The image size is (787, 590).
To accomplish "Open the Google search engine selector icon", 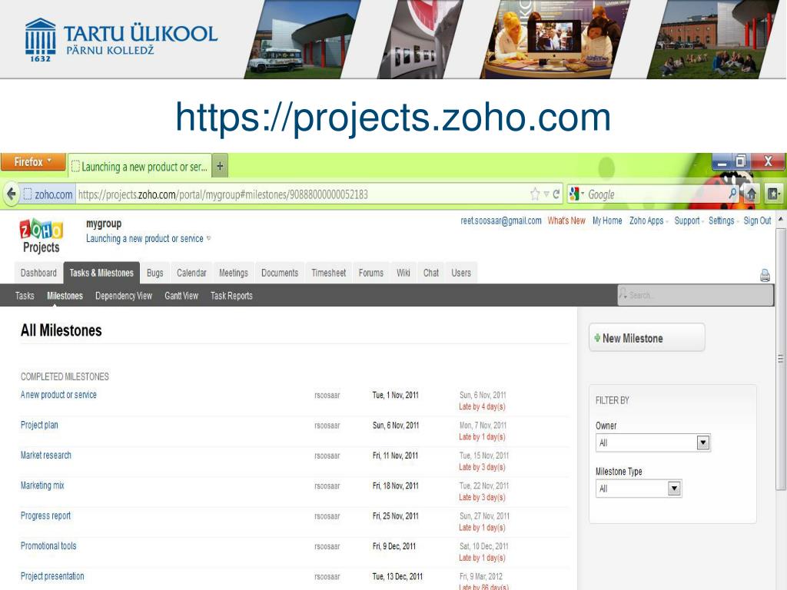I will tap(577, 194).
